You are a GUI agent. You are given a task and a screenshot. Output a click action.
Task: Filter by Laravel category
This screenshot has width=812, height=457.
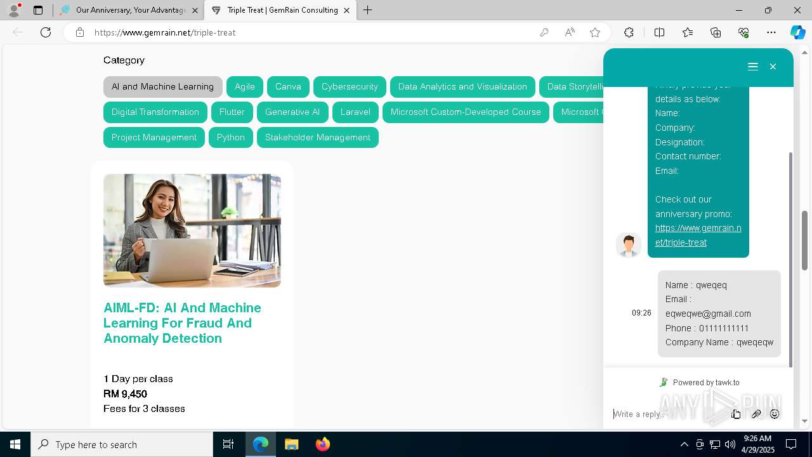pos(355,112)
